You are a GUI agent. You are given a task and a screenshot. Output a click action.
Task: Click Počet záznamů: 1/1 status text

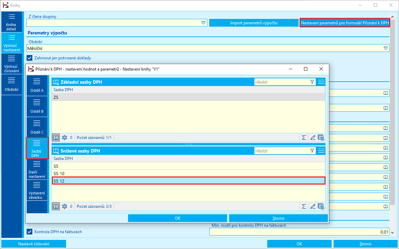[x=94, y=138]
